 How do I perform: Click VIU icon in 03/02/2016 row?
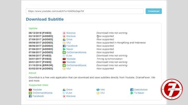coord(64,69)
